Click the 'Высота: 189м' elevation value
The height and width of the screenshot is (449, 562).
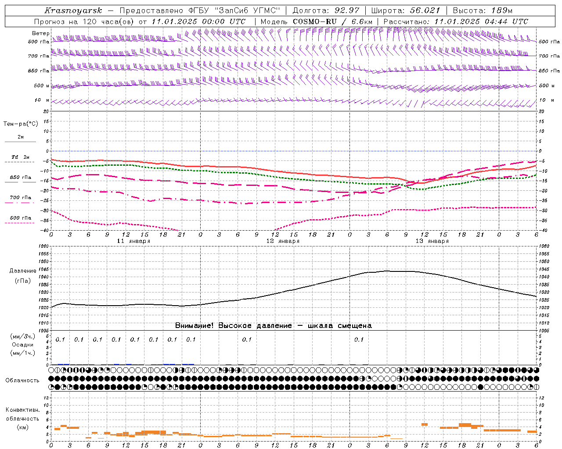pos(483,11)
